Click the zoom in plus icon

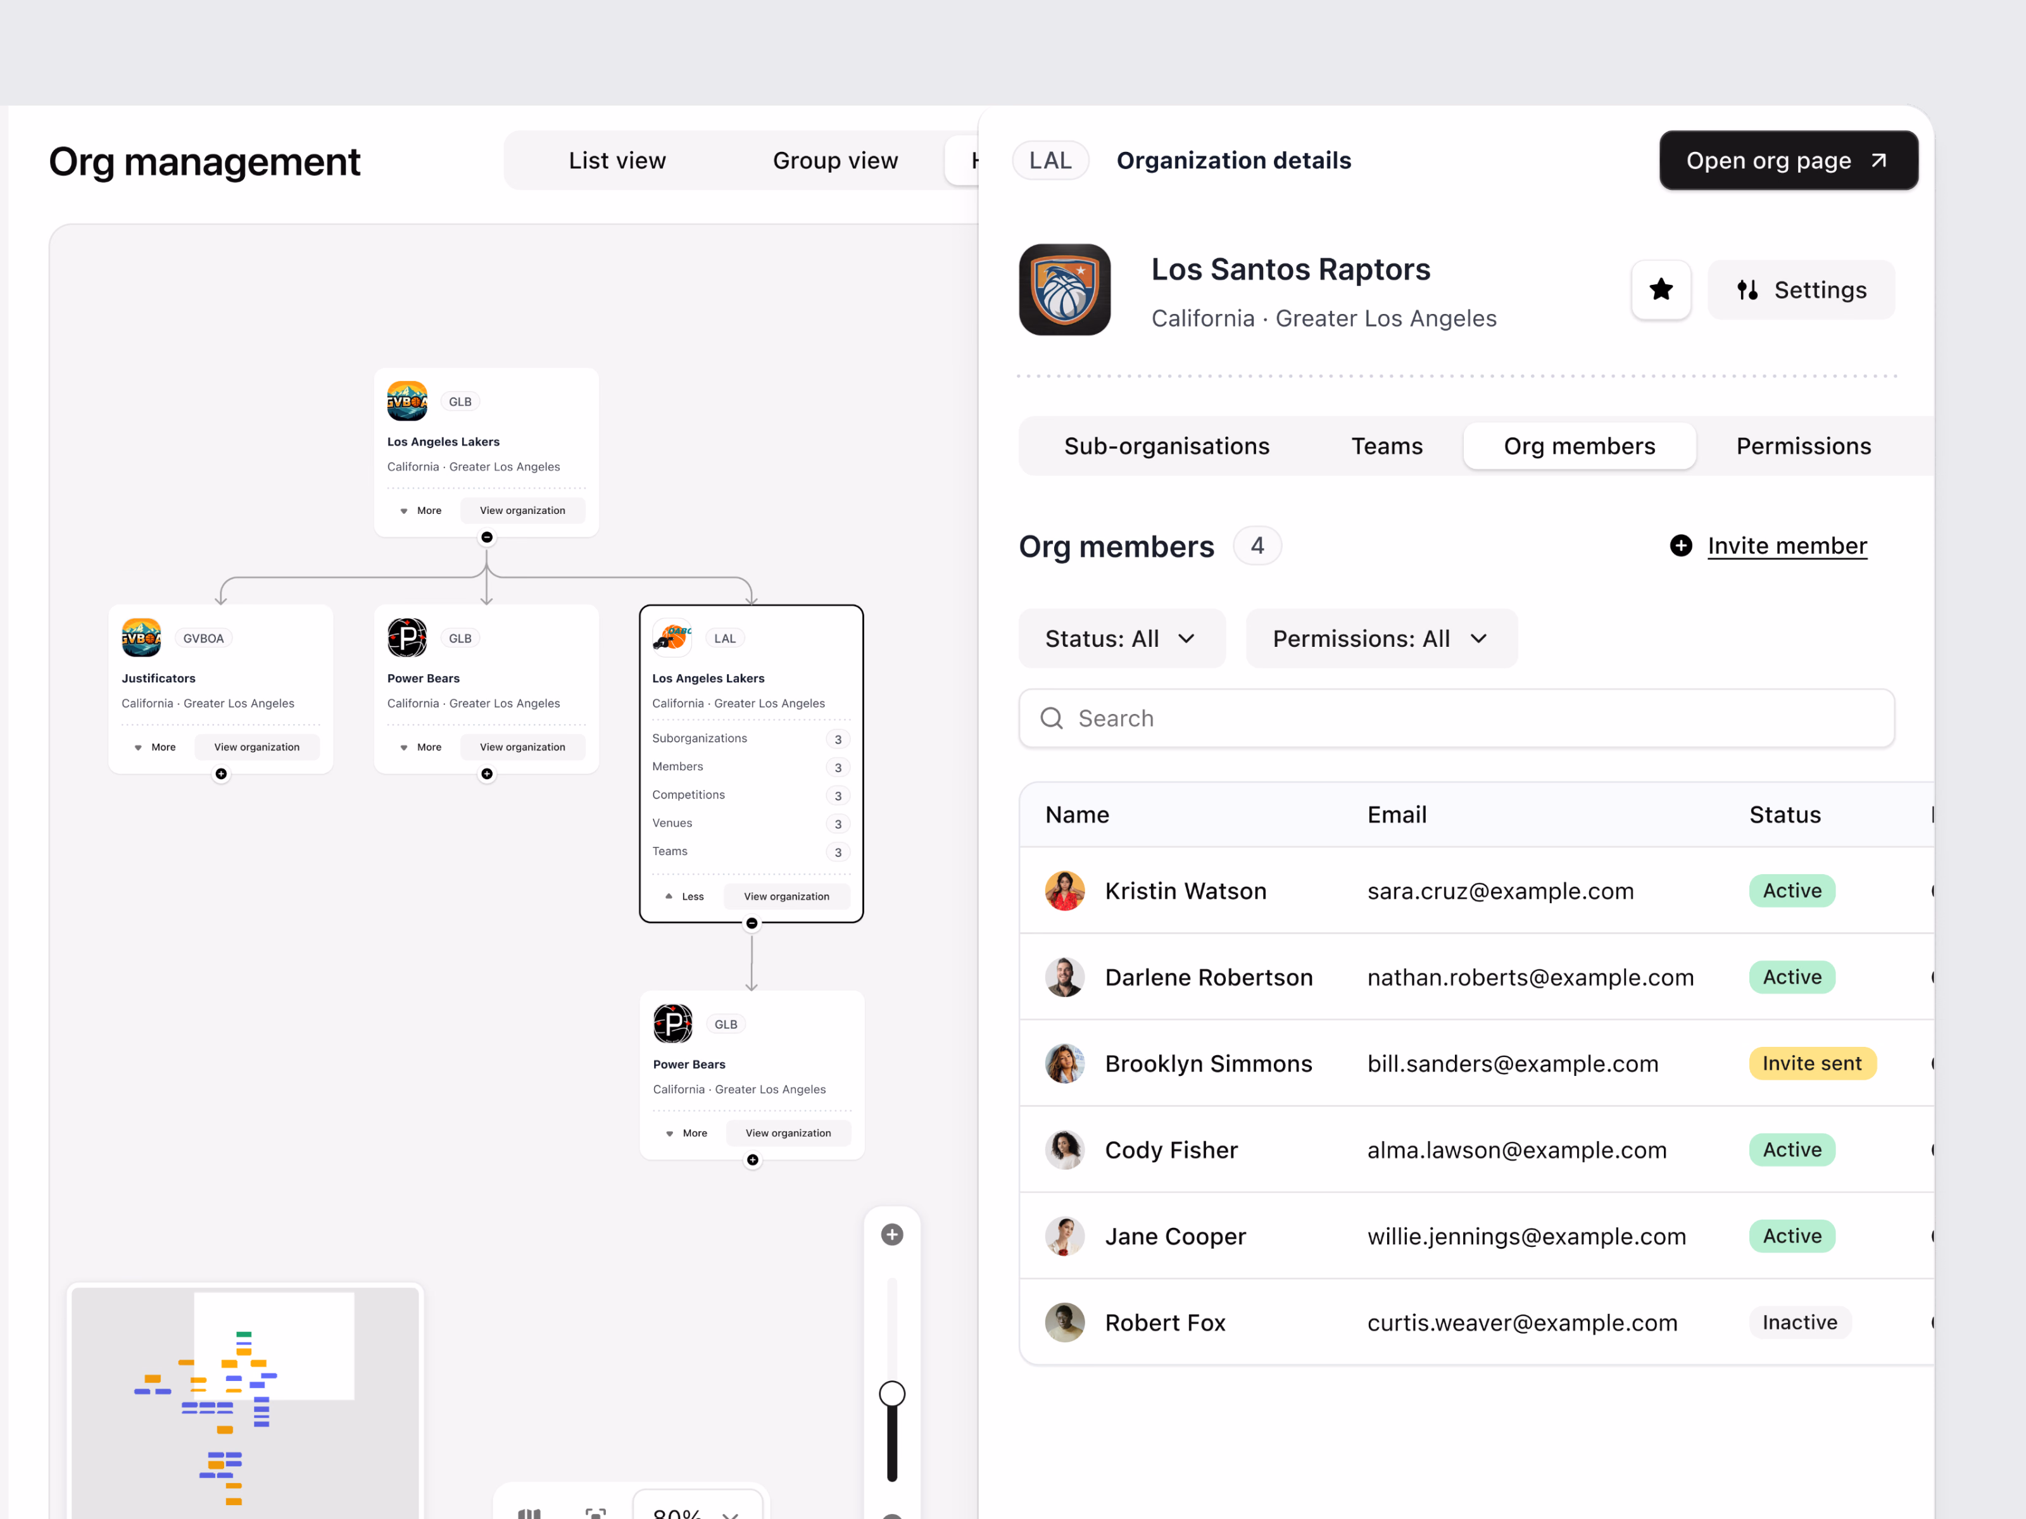pyautogui.click(x=892, y=1234)
